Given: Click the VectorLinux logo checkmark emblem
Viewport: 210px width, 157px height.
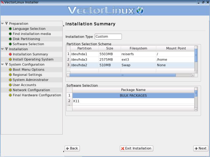Looking at the screenshot, I should click(x=140, y=10).
